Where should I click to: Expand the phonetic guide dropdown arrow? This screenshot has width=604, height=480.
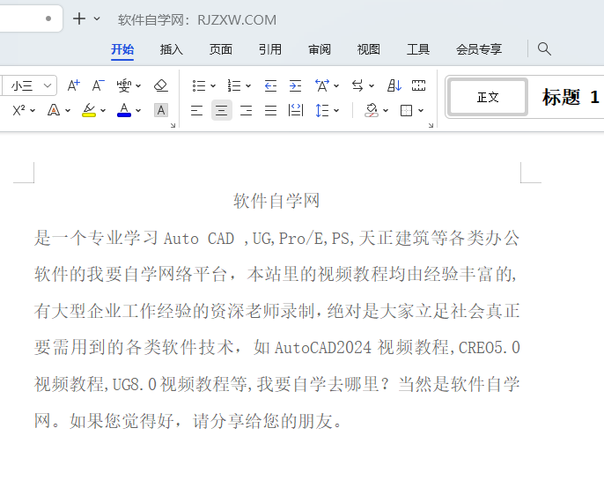(x=138, y=86)
